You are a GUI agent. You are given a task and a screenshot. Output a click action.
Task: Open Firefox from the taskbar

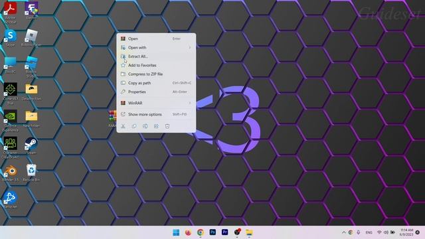pos(188,232)
